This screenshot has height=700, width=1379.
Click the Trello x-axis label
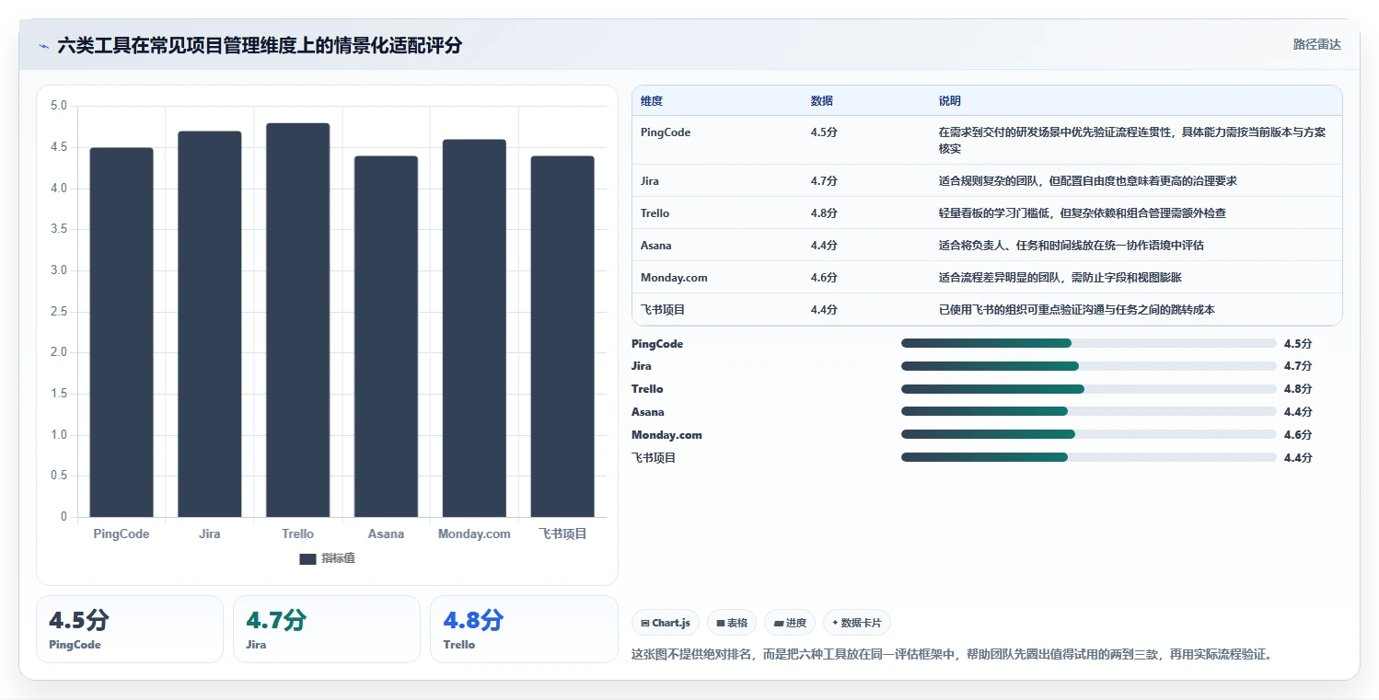tap(298, 534)
